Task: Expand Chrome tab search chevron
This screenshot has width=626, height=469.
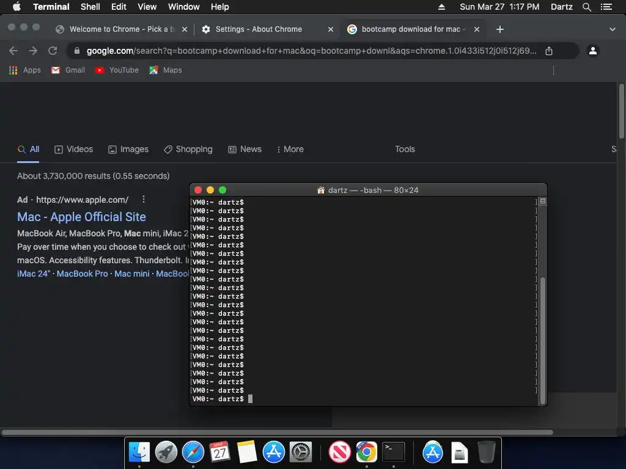Action: tap(612, 29)
